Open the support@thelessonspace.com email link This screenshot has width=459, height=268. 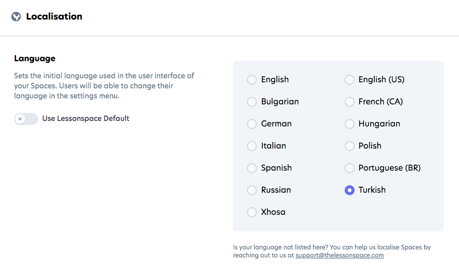pyautogui.click(x=340, y=255)
